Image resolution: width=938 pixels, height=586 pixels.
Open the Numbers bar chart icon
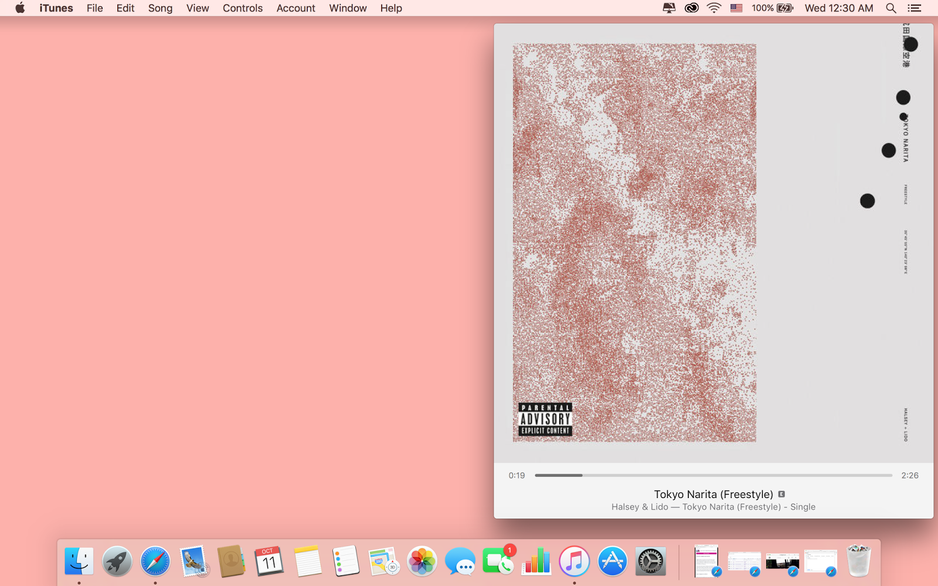[x=536, y=561]
